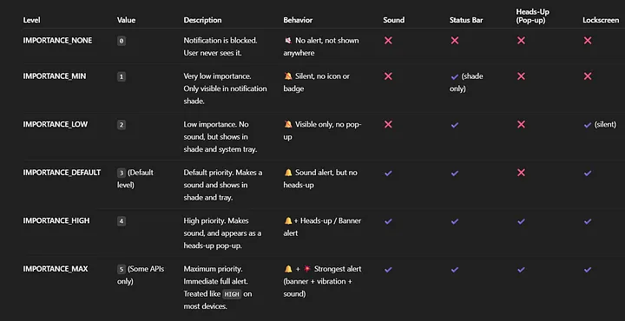The width and height of the screenshot is (625, 321).
Task: Click the Lockscreen red X for IMPORTANCE_MIN
Action: pos(588,76)
